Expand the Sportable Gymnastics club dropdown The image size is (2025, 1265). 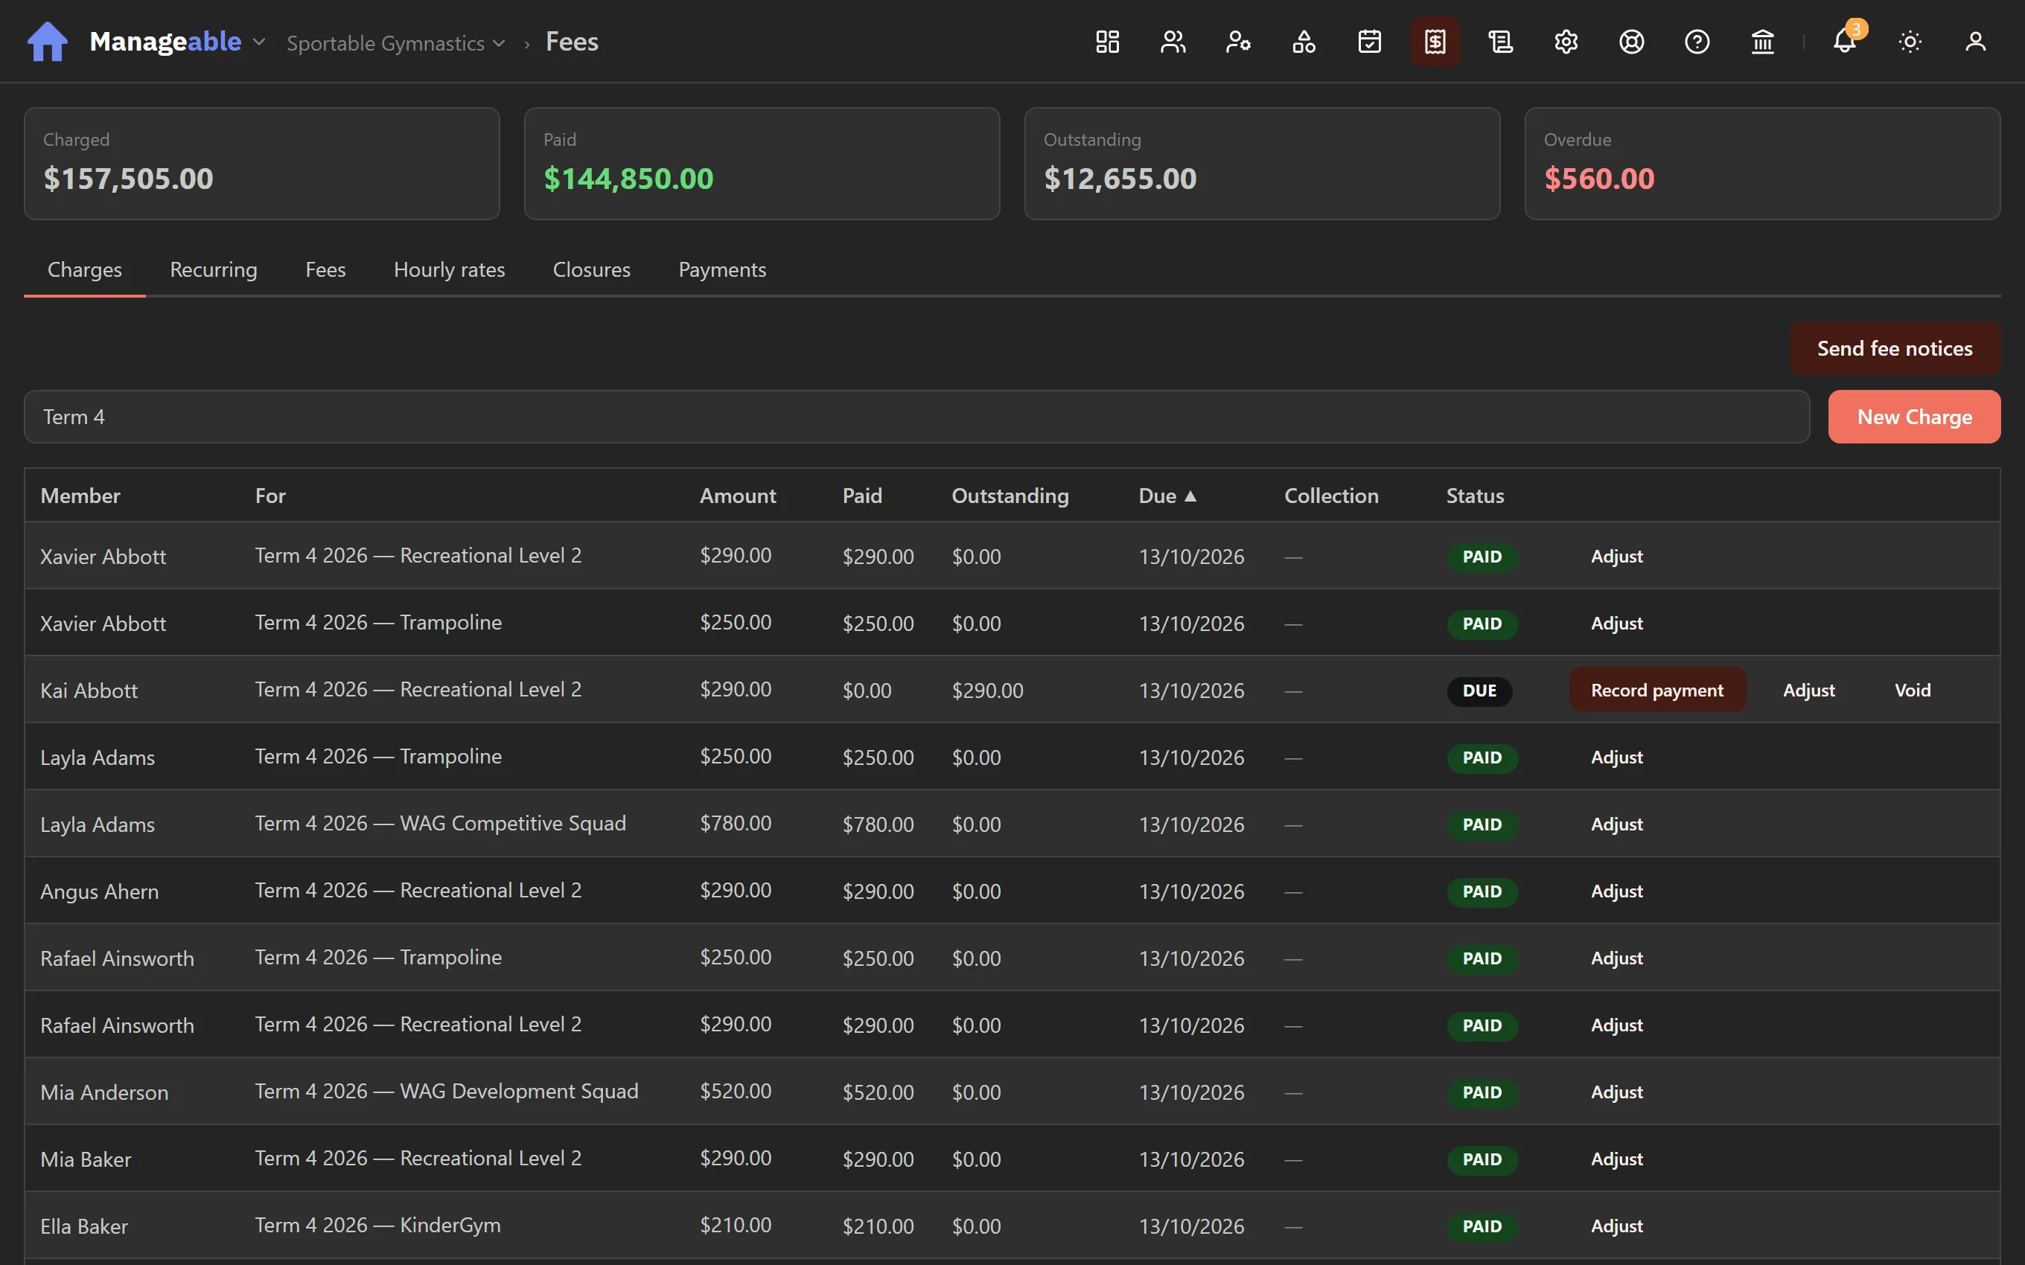pos(396,42)
